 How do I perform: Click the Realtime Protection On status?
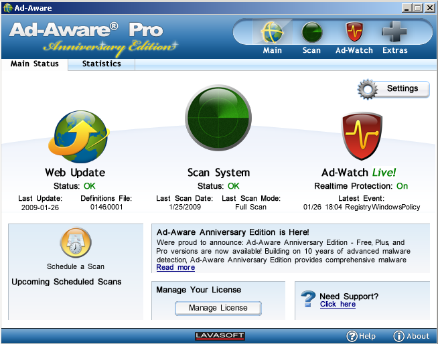pos(361,186)
